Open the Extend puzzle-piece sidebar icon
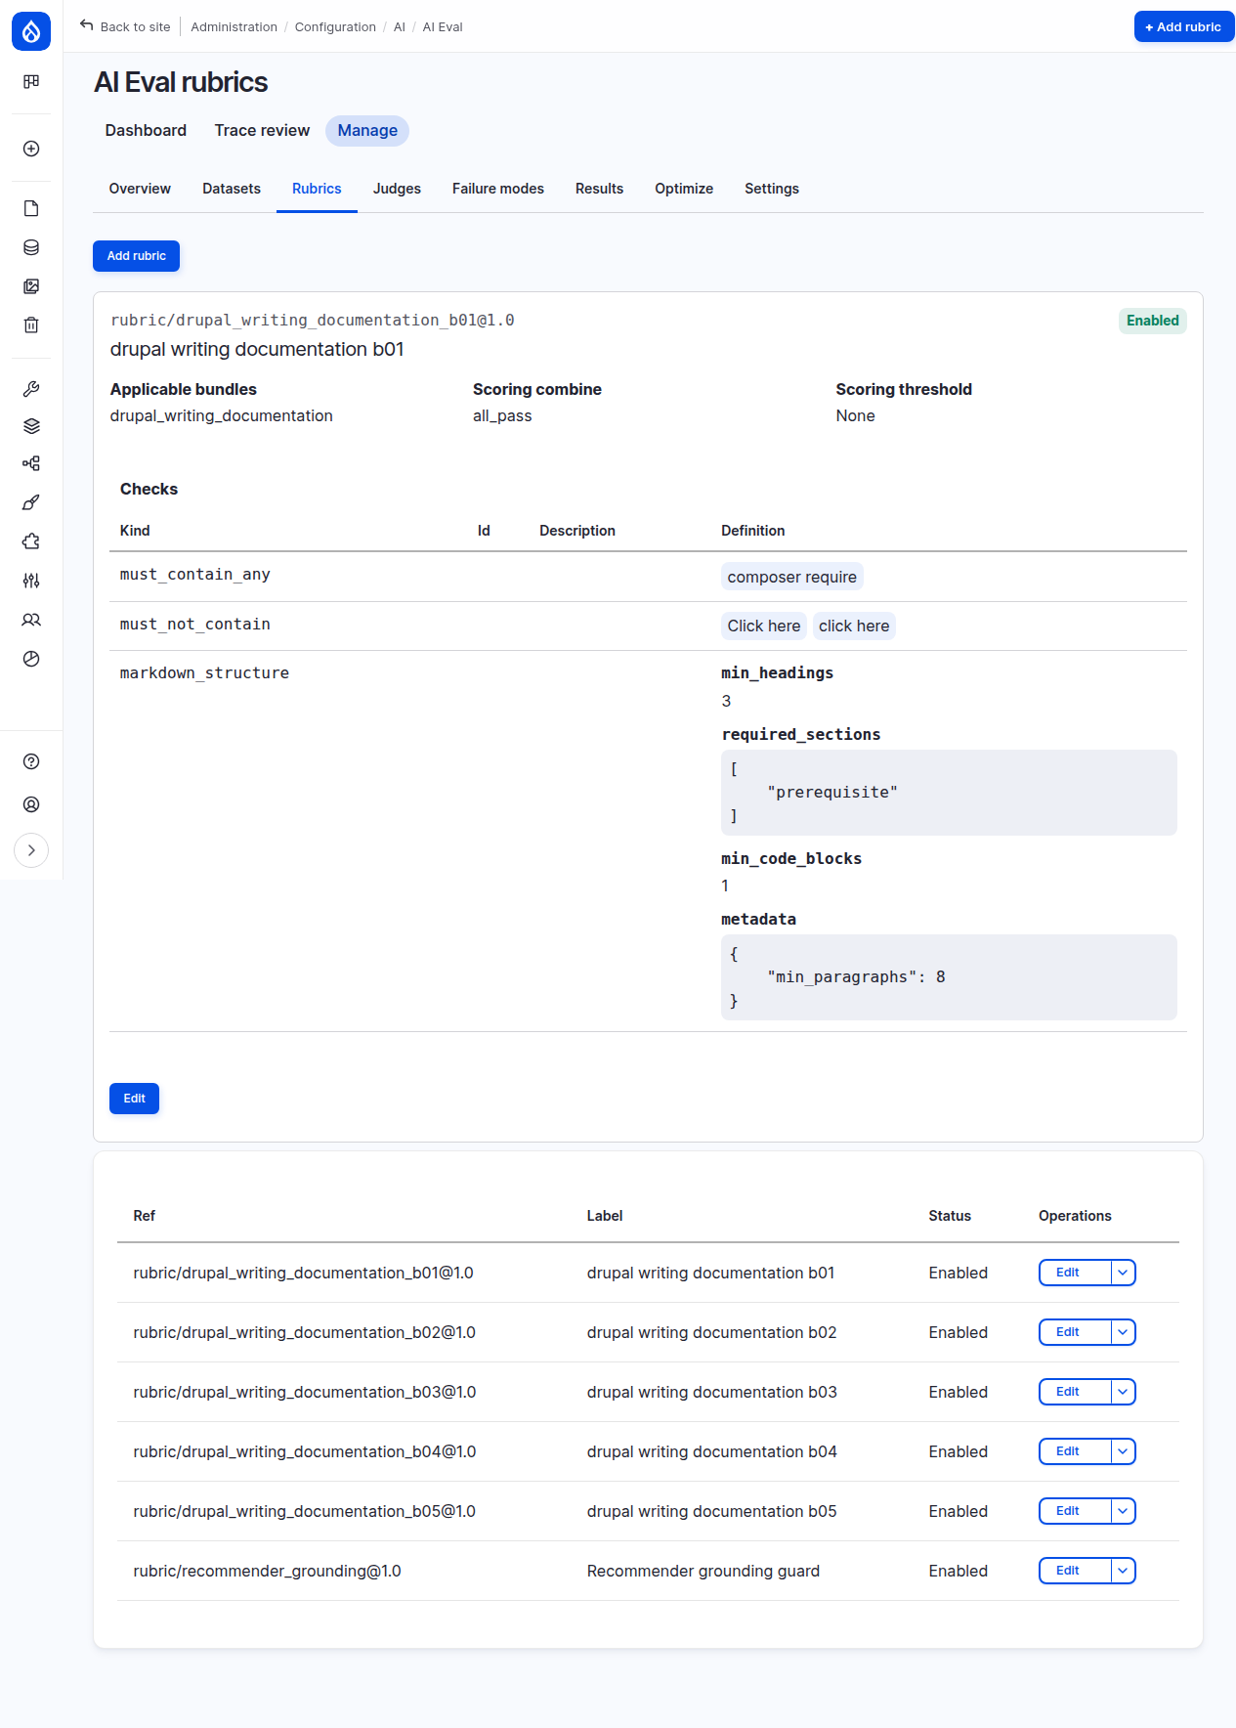The image size is (1236, 1728). tap(31, 541)
